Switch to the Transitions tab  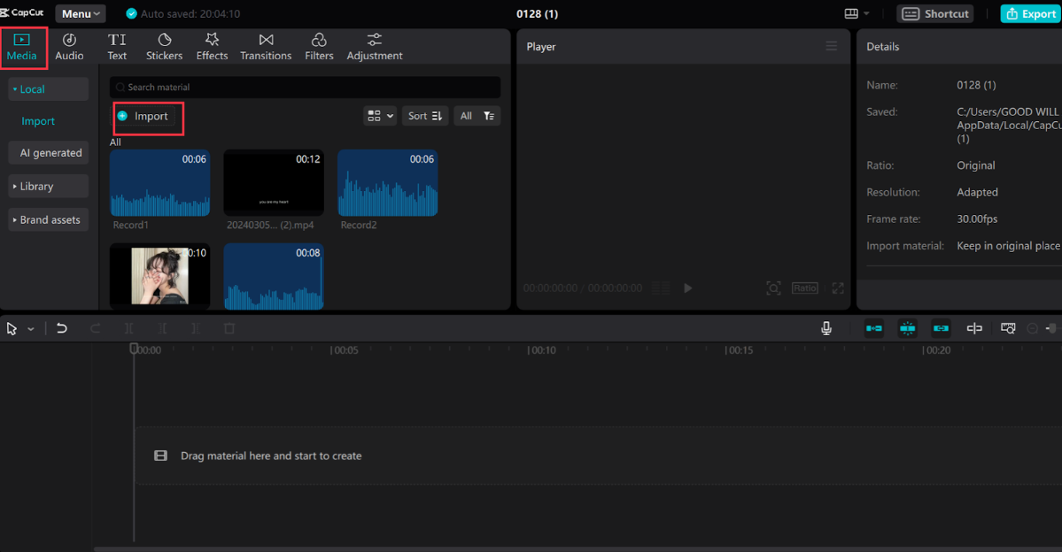(x=266, y=48)
